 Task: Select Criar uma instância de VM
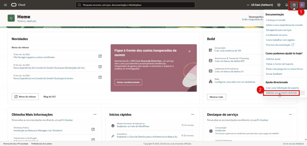[228, 51]
